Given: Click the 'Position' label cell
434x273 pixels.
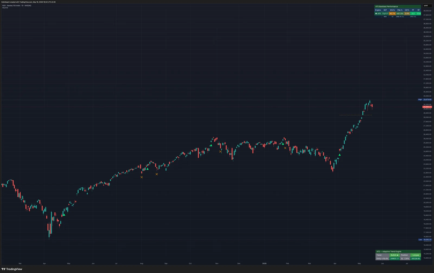Looking at the screenshot, I should (405, 255).
